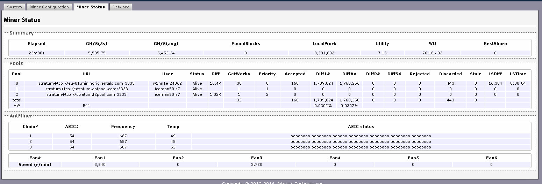Screen dimensions: 542x184
Task: Click the ASIC status column header
Action: (361, 127)
